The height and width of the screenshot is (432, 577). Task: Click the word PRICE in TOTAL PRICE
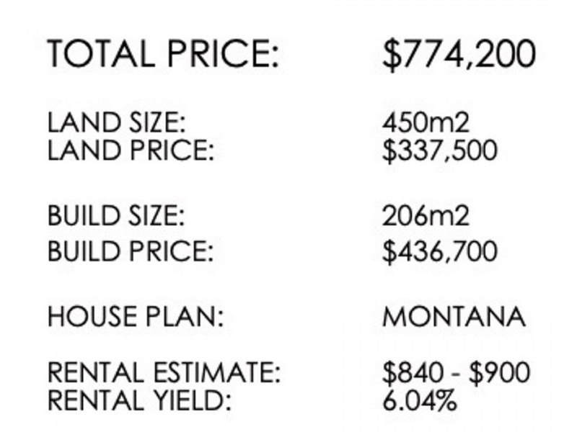(223, 53)
